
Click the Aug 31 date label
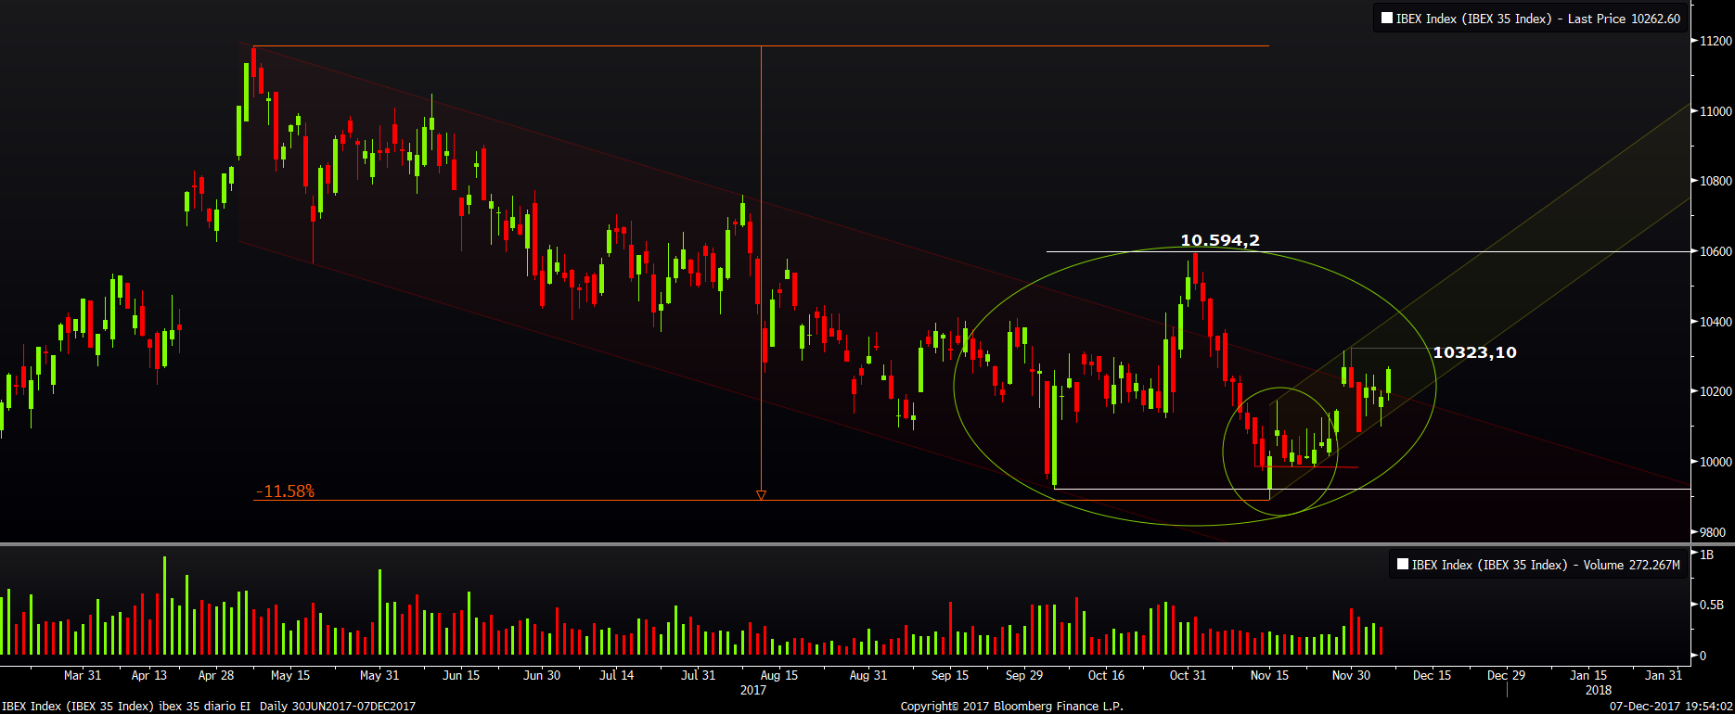click(868, 675)
